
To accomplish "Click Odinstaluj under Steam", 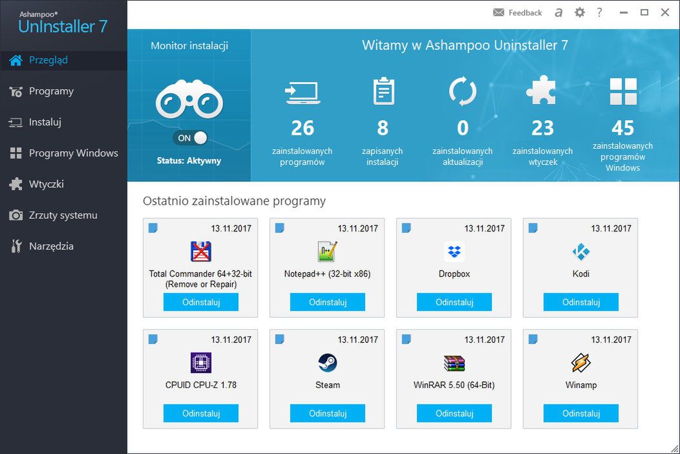I will 328,413.
